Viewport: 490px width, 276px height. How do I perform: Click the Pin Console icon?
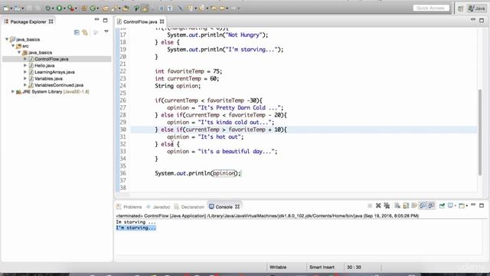pos(442,205)
